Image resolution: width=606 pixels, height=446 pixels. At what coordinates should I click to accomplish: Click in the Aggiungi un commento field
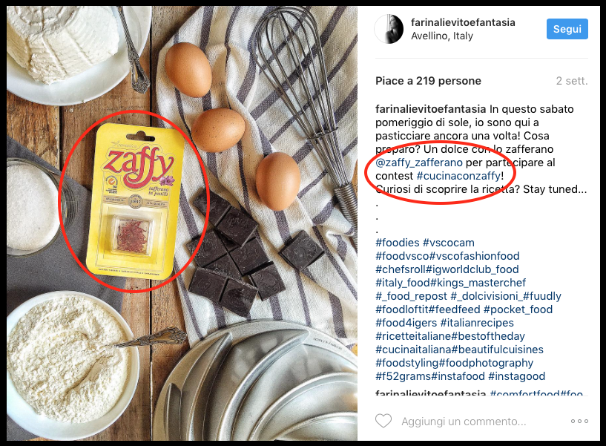tap(464, 422)
